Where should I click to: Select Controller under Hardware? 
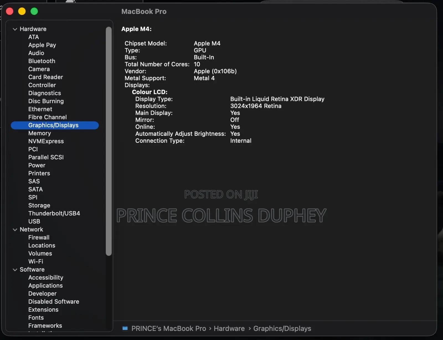[42, 85]
